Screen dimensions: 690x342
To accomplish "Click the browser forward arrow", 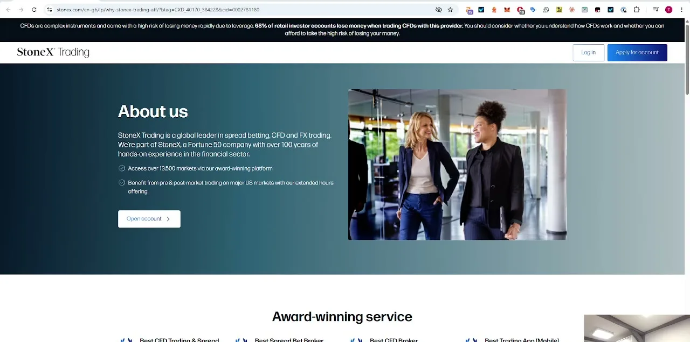I will coord(21,10).
